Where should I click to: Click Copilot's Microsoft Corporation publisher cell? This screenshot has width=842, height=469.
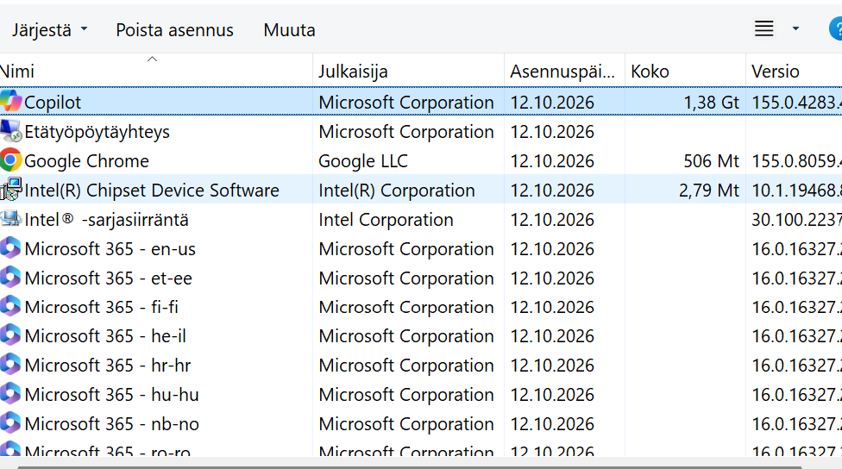tap(406, 102)
